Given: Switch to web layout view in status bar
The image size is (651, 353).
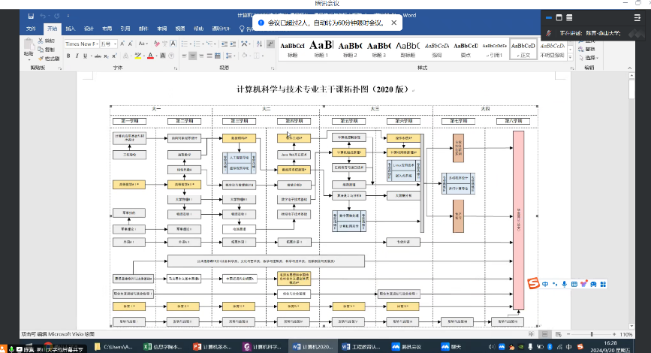Looking at the screenshot, I should (559, 334).
